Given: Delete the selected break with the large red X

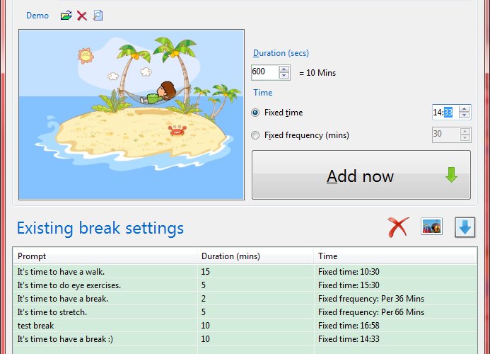Looking at the screenshot, I should coord(398,227).
